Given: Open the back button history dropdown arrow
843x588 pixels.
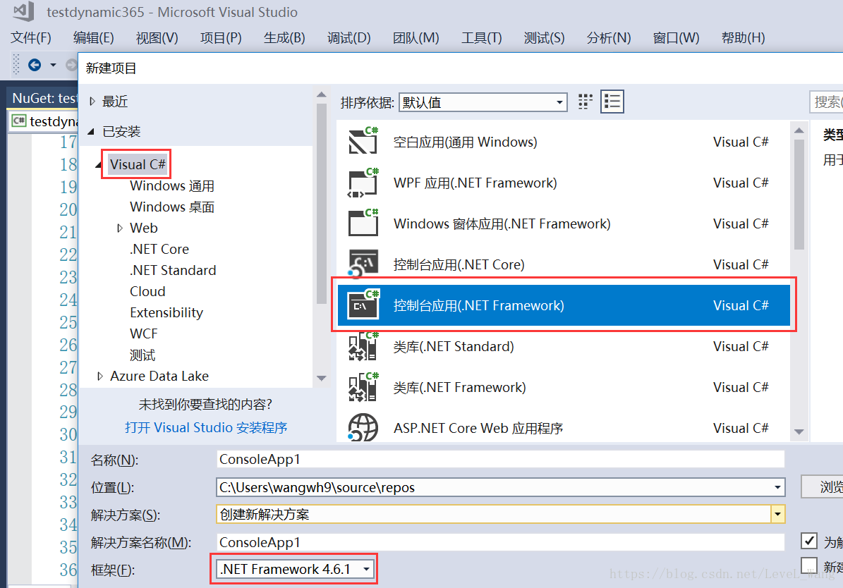Looking at the screenshot, I should tap(53, 65).
